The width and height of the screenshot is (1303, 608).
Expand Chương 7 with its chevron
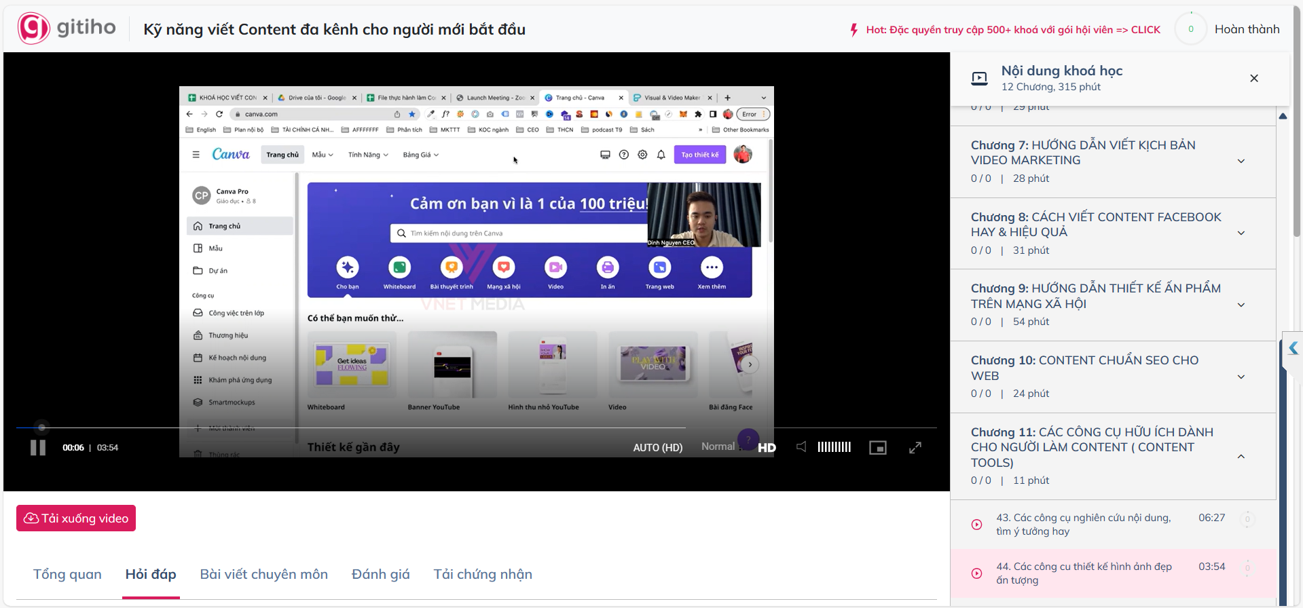pyautogui.click(x=1241, y=161)
